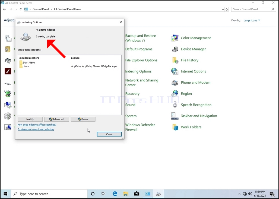Open recent locations dropdown arrow
The image size is (279, 199).
[x=16, y=9]
